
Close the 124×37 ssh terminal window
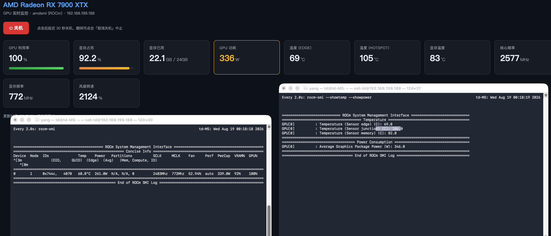coord(284,88)
